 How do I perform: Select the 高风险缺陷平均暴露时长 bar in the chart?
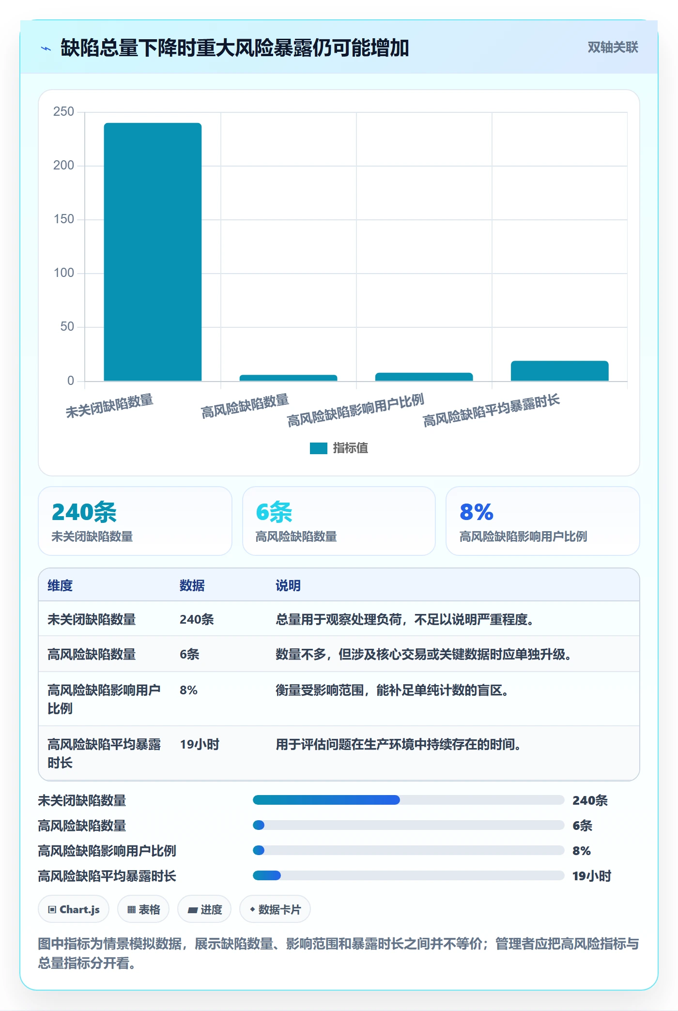(x=559, y=371)
